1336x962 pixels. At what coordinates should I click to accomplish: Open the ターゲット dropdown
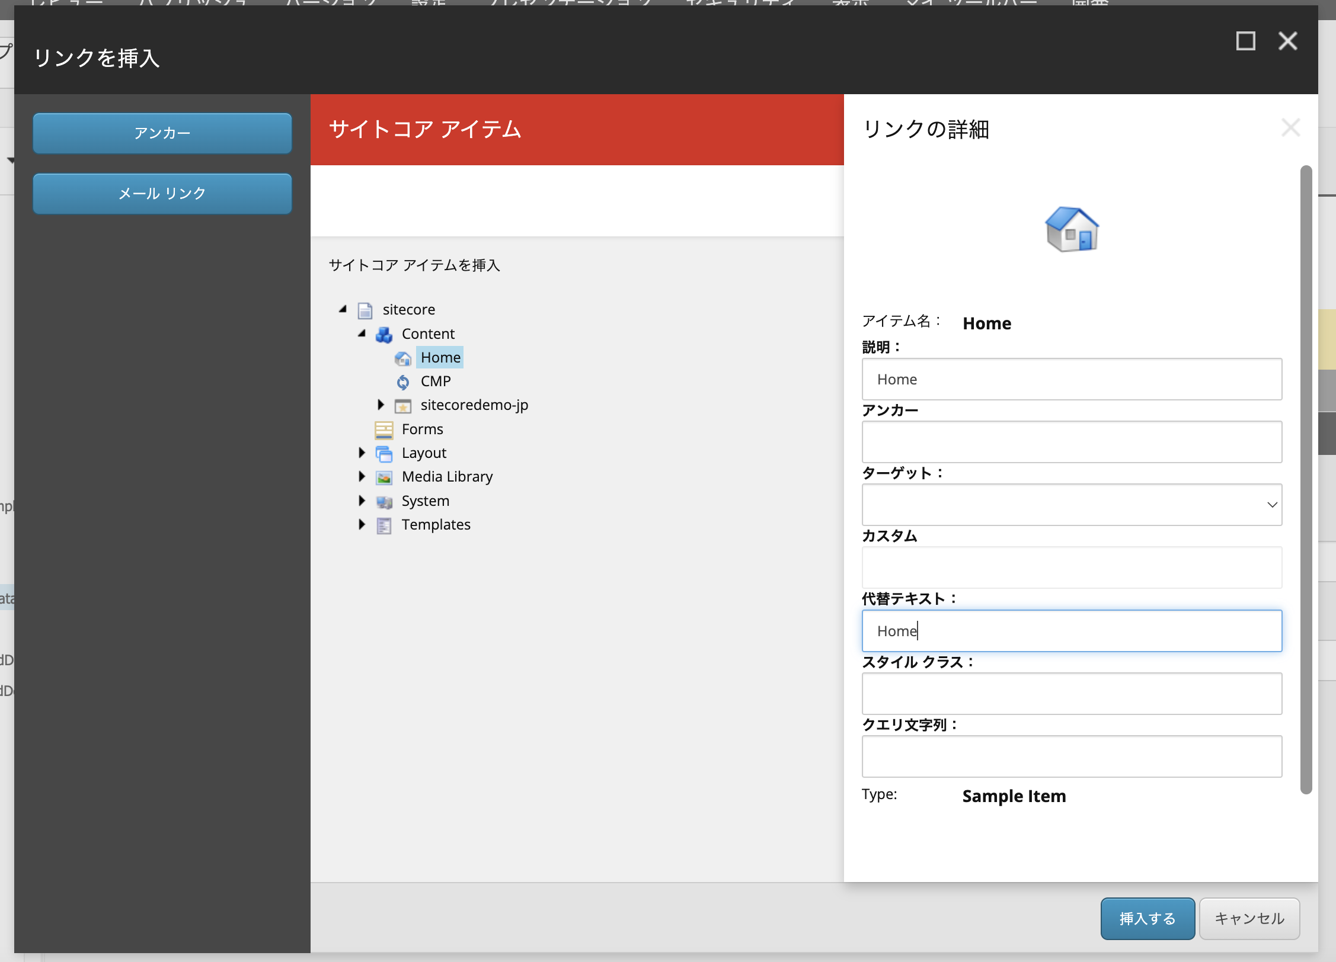point(1072,505)
